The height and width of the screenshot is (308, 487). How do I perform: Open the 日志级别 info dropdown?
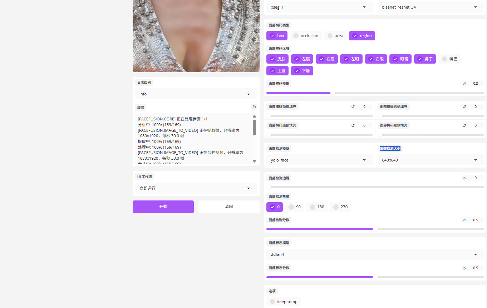196,94
